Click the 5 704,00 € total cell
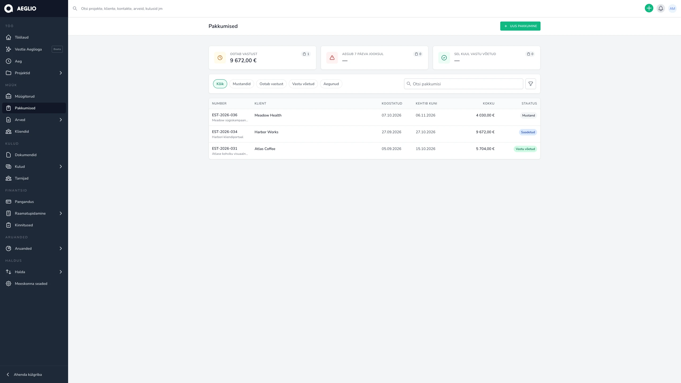 [485, 149]
